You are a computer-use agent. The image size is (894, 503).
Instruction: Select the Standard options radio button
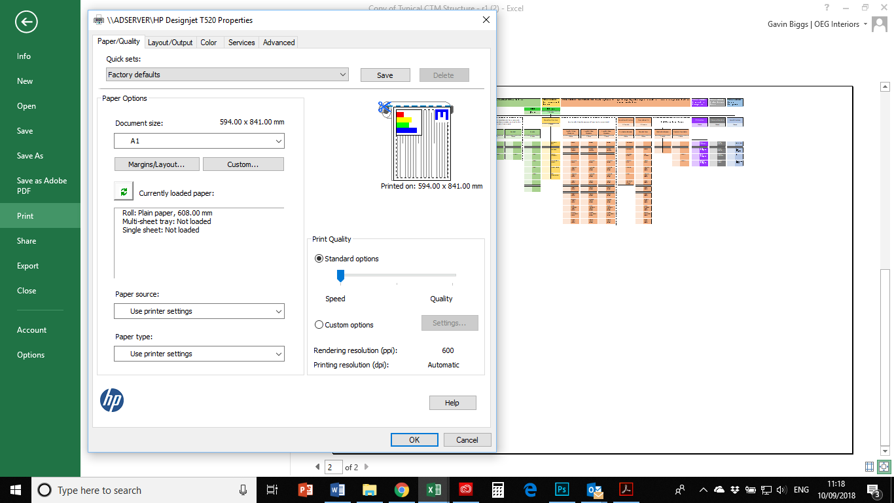(x=319, y=259)
